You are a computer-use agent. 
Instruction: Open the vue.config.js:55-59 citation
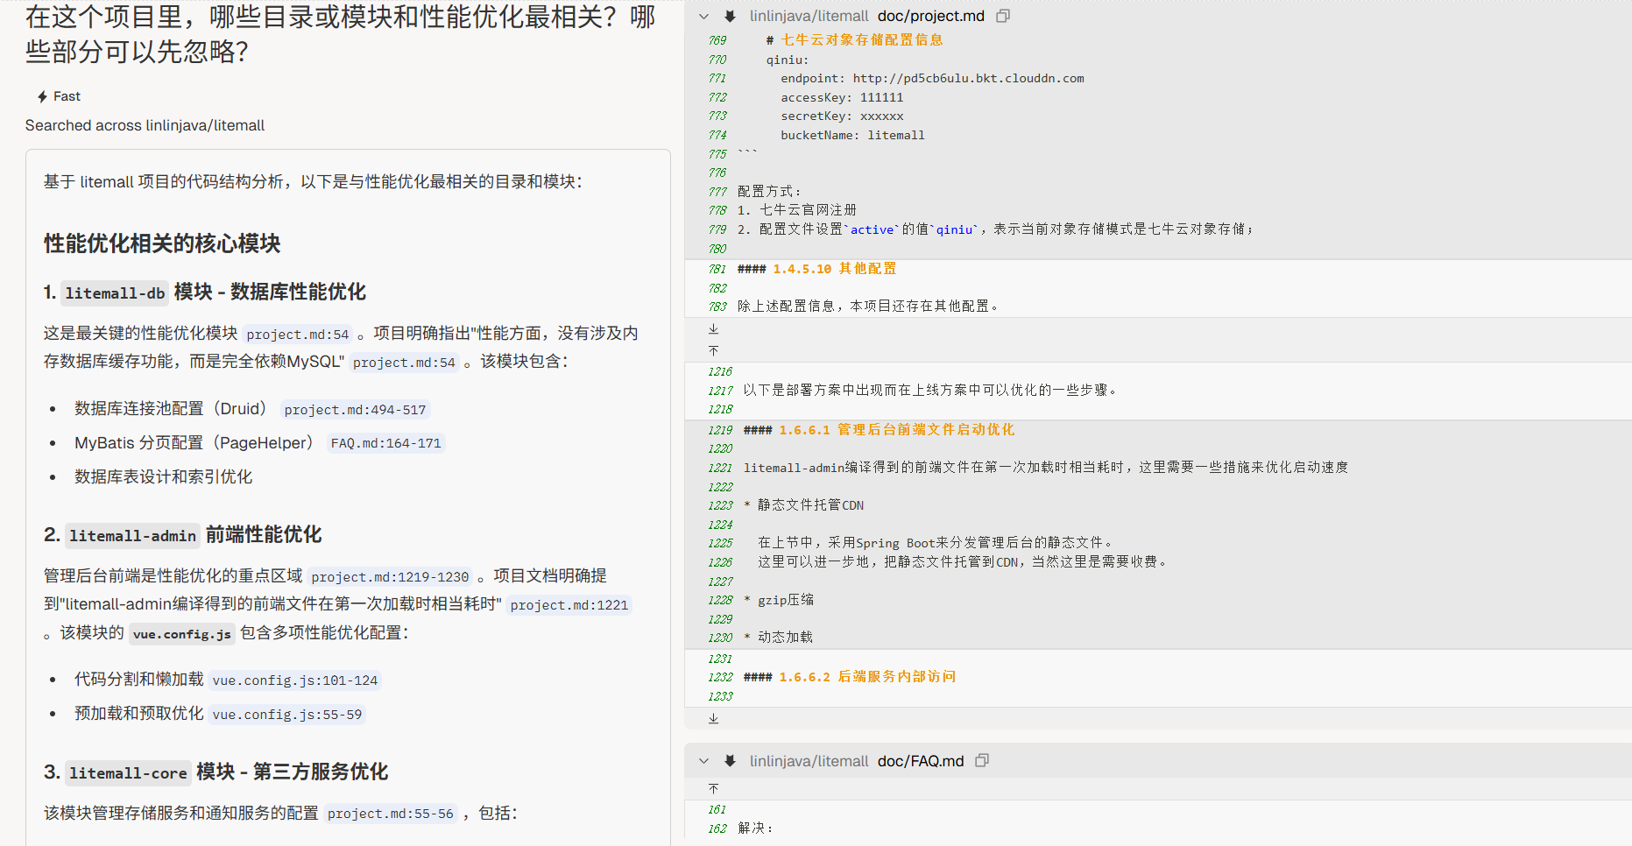286,715
